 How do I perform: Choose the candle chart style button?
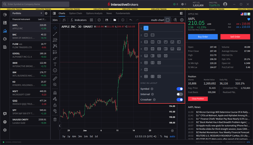tap(64, 20)
